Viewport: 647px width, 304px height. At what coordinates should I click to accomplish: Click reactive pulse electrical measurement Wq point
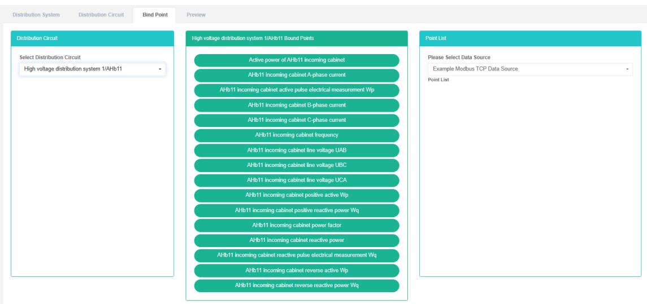(297, 255)
